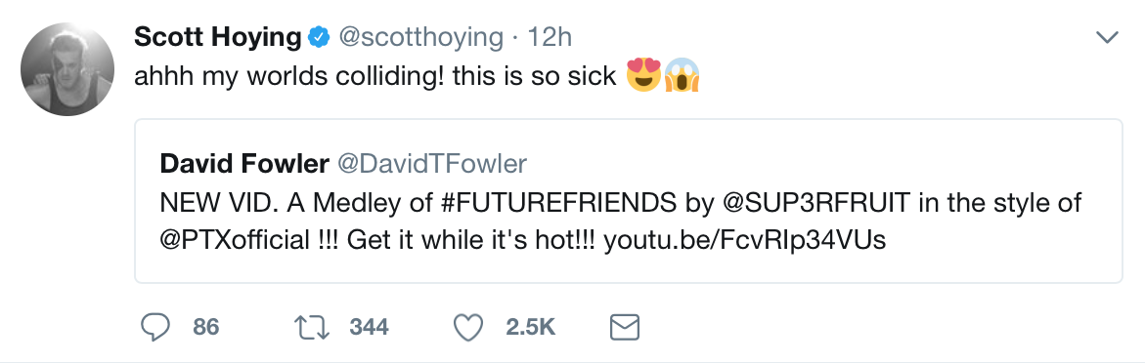The image size is (1145, 363).
Task: Open the David Fowler name in quoted tweet
Action: pos(244,164)
